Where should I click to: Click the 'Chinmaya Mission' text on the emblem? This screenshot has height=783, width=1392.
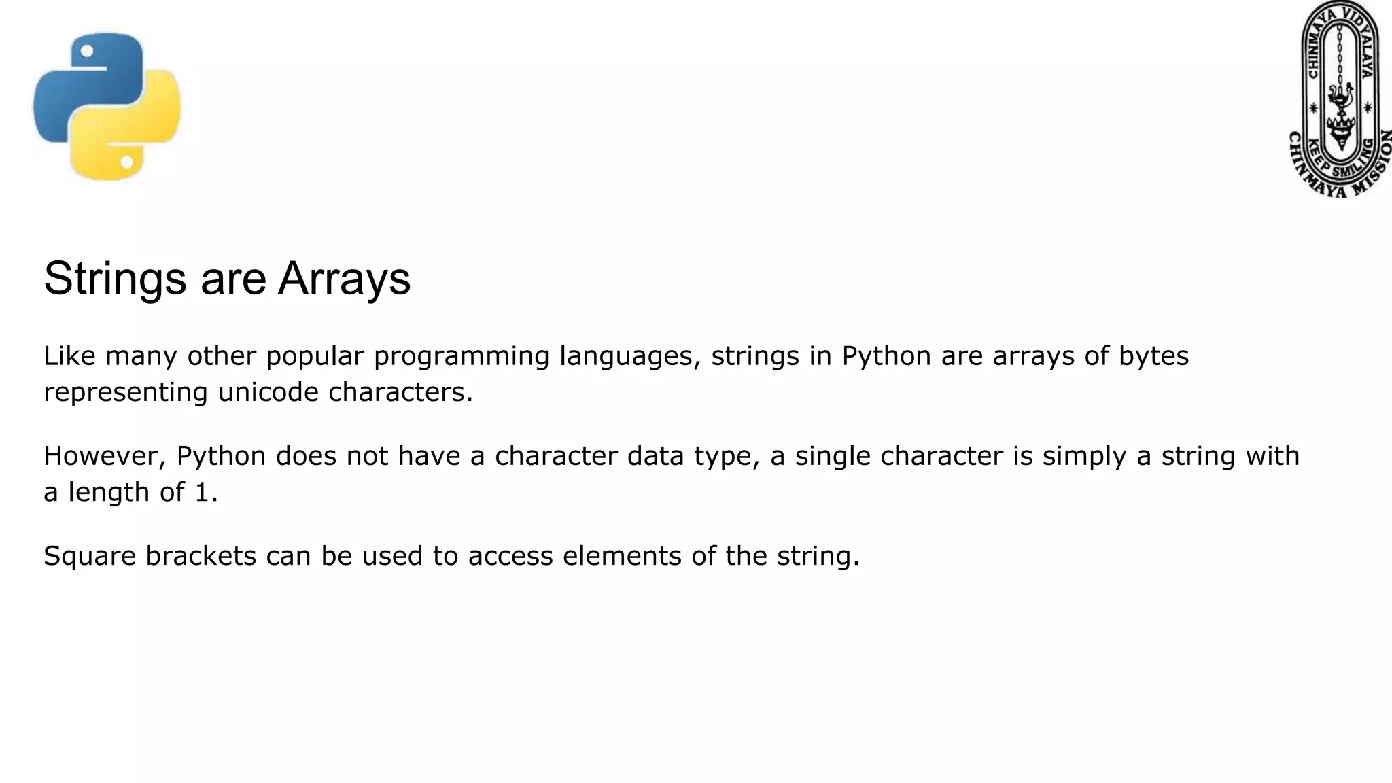[1340, 171]
